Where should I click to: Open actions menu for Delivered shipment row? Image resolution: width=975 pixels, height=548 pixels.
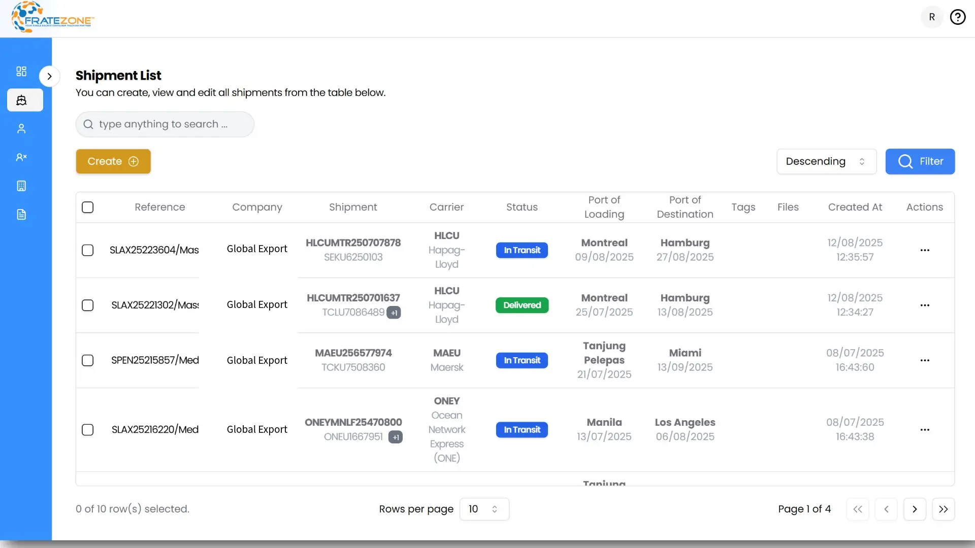[x=924, y=305]
